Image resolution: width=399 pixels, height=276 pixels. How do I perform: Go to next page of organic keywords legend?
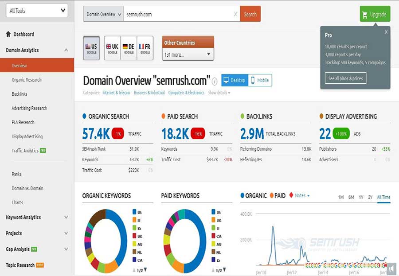pos(145,270)
